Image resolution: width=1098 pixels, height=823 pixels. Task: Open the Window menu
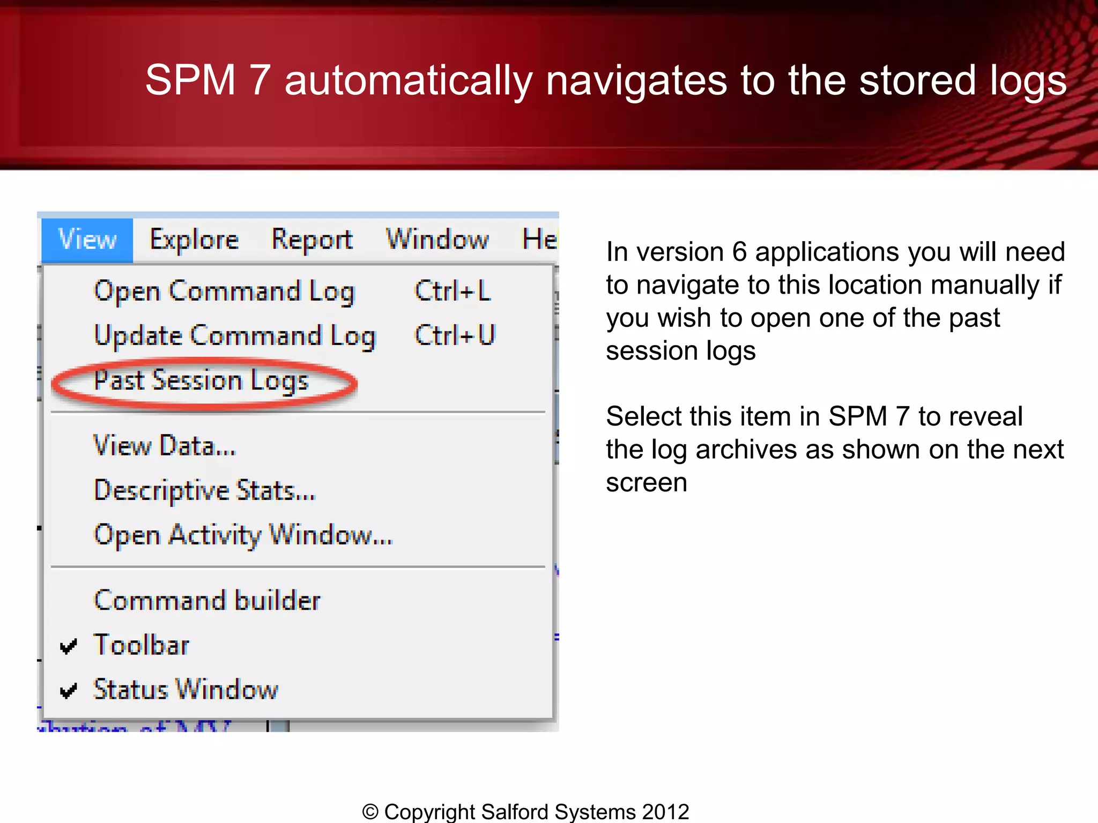(437, 240)
